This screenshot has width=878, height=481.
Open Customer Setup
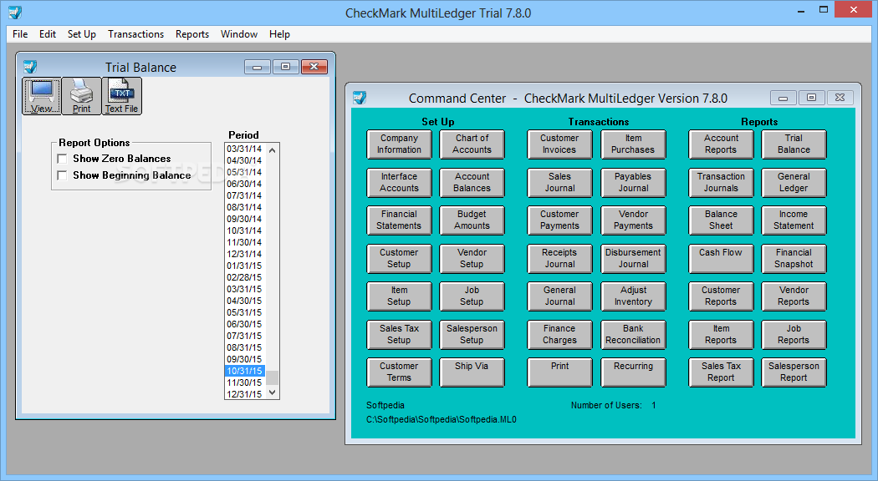pyautogui.click(x=399, y=258)
